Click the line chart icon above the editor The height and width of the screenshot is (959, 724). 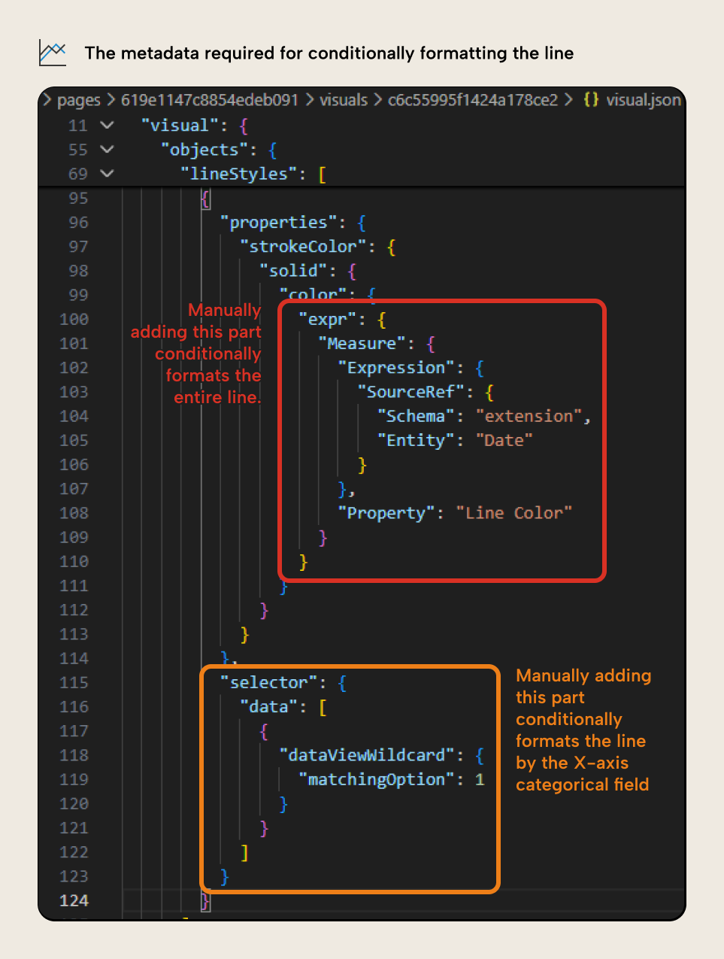[x=52, y=53]
